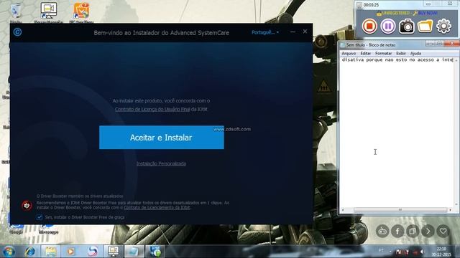Click the monitor app taskbar icon
460x258 pixels.
(x=114, y=252)
